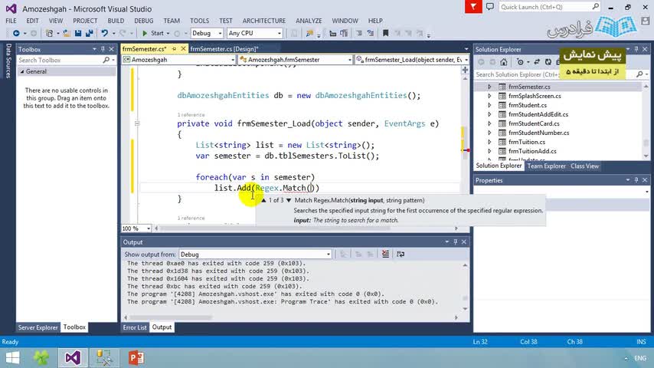This screenshot has height=368, width=654.
Task: Select frmTuitionAdd.cs in Solution Explorer
Action: tap(532, 151)
